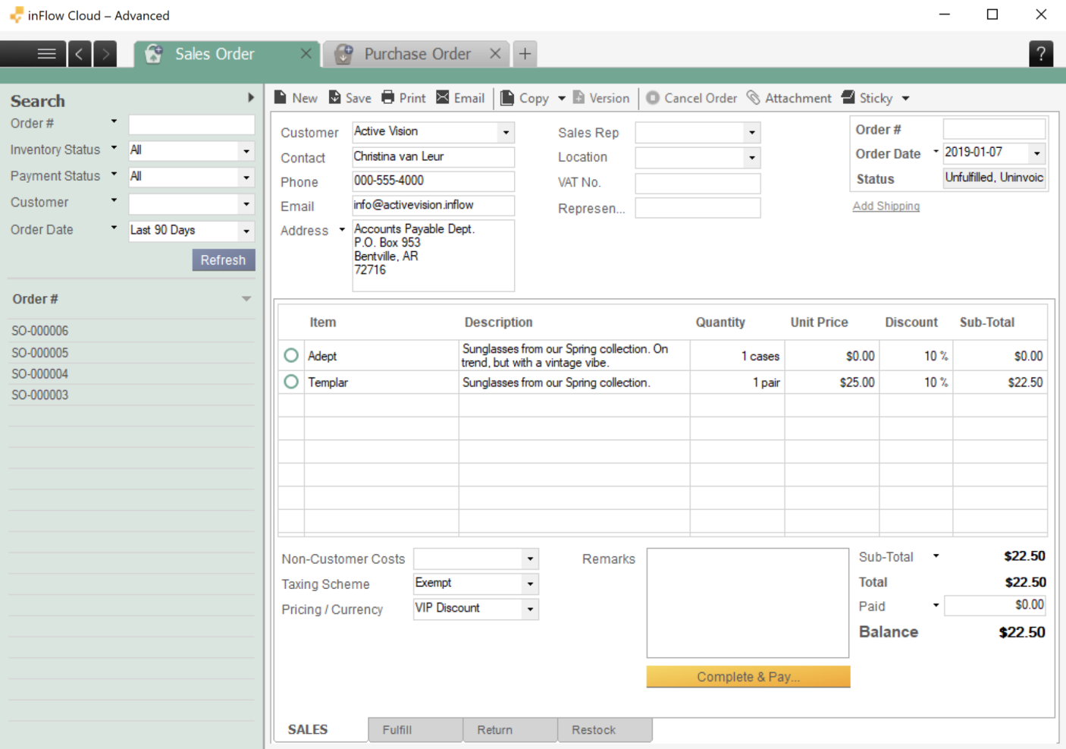
Task: Click the Paid amount field
Action: point(995,605)
